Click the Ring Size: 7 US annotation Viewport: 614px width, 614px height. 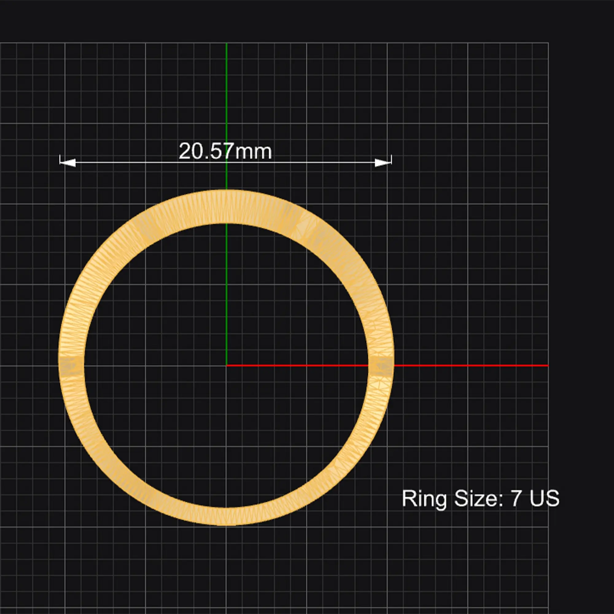tap(480, 498)
